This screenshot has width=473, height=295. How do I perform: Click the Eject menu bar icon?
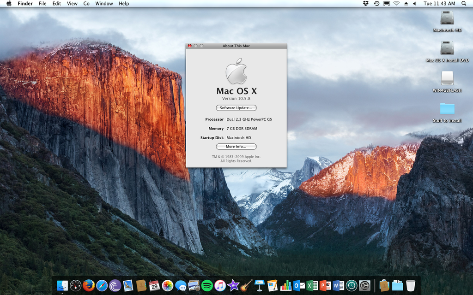coord(406,3)
